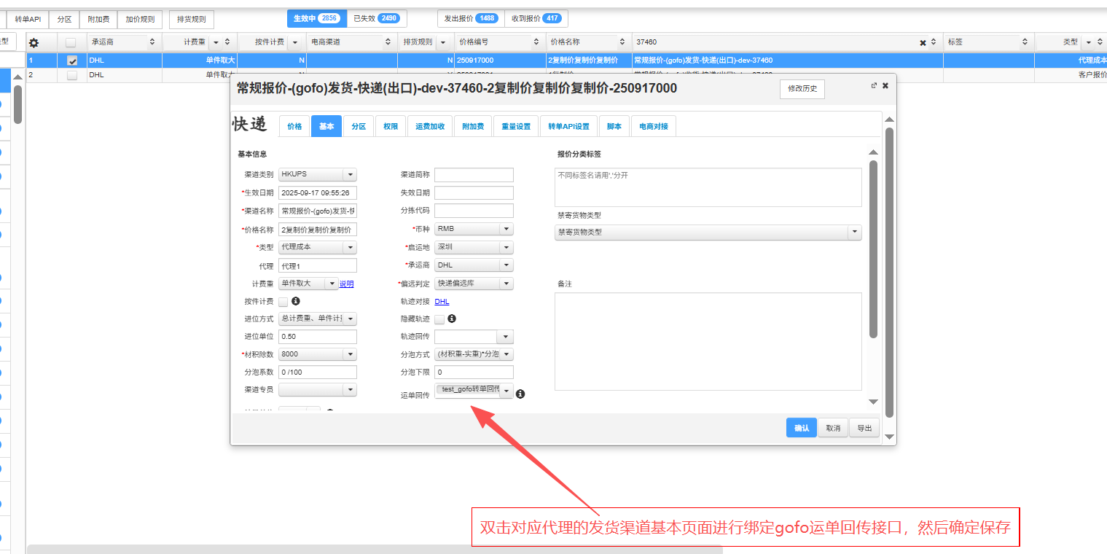Uncheck row 1 DHL 250917000 checkbox
Image resolution: width=1107 pixels, height=554 pixels.
[x=71, y=61]
